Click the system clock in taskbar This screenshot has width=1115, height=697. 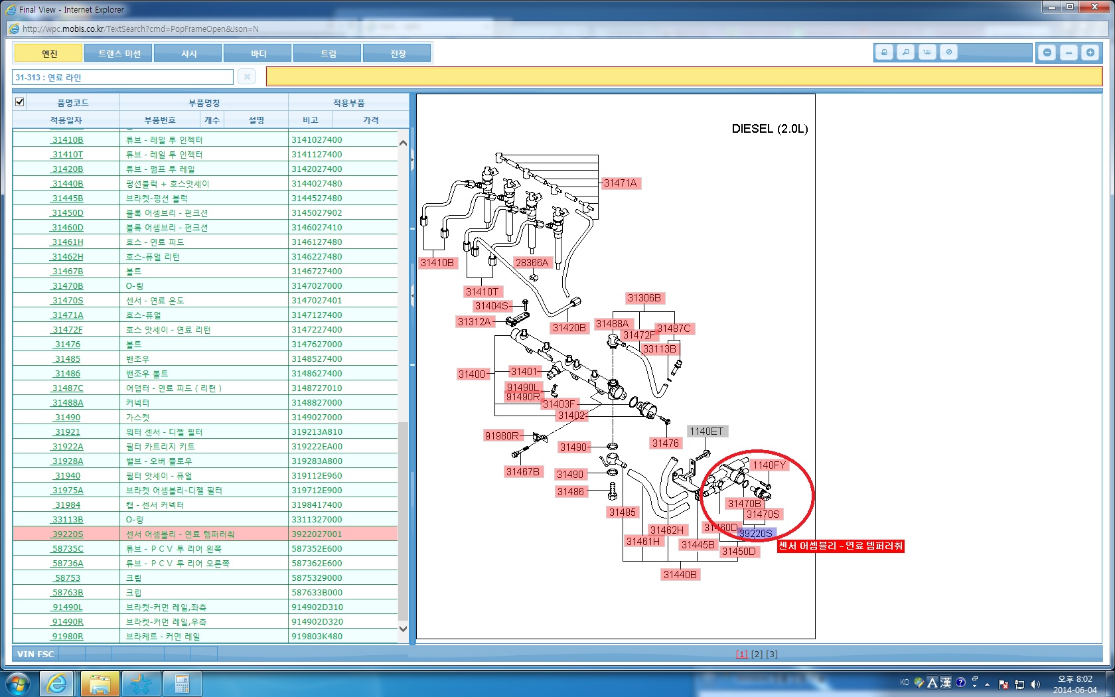click(1075, 684)
